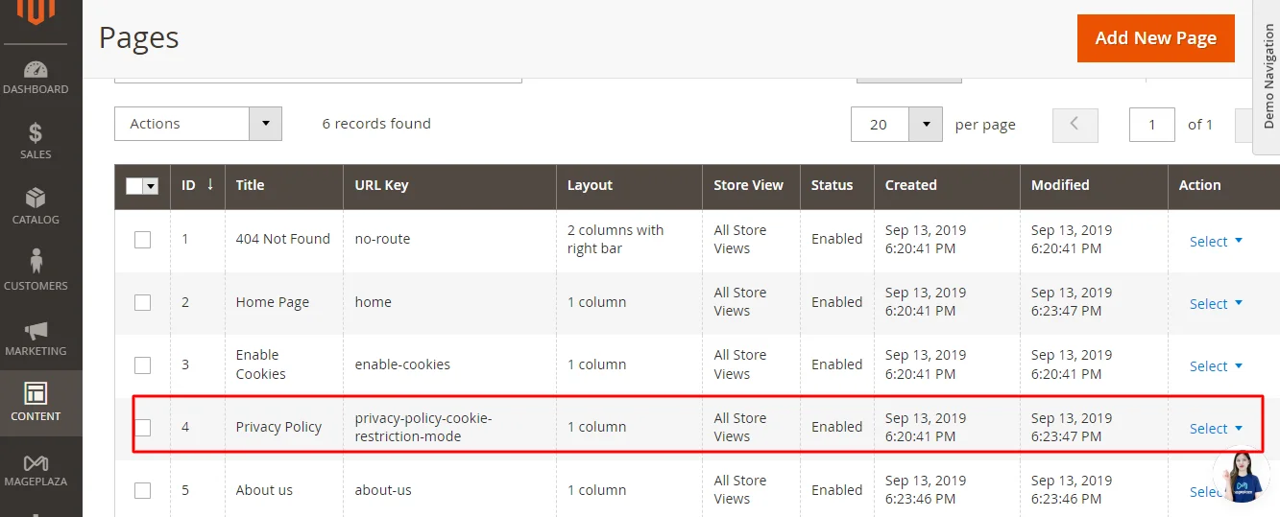
Task: Click the 'Home Page' title cell
Action: (x=273, y=302)
